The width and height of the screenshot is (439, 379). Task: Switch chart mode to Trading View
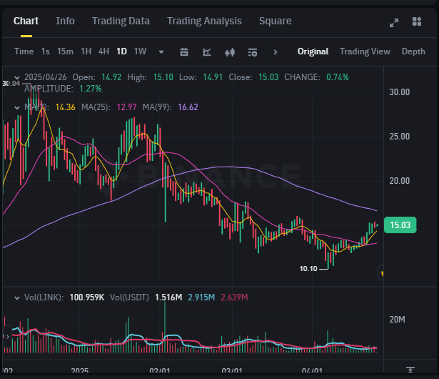coord(365,51)
